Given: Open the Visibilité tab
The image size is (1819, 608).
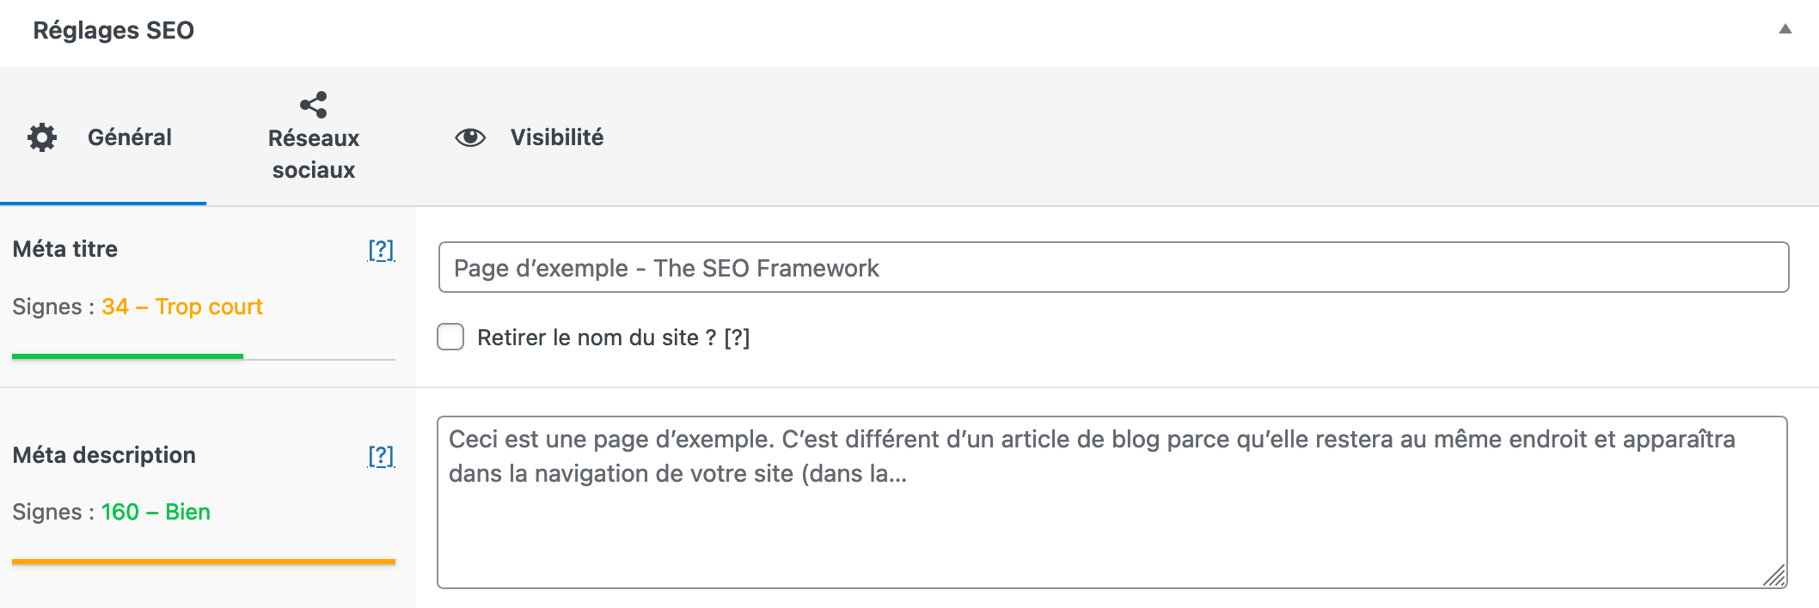Looking at the screenshot, I should coord(556,137).
